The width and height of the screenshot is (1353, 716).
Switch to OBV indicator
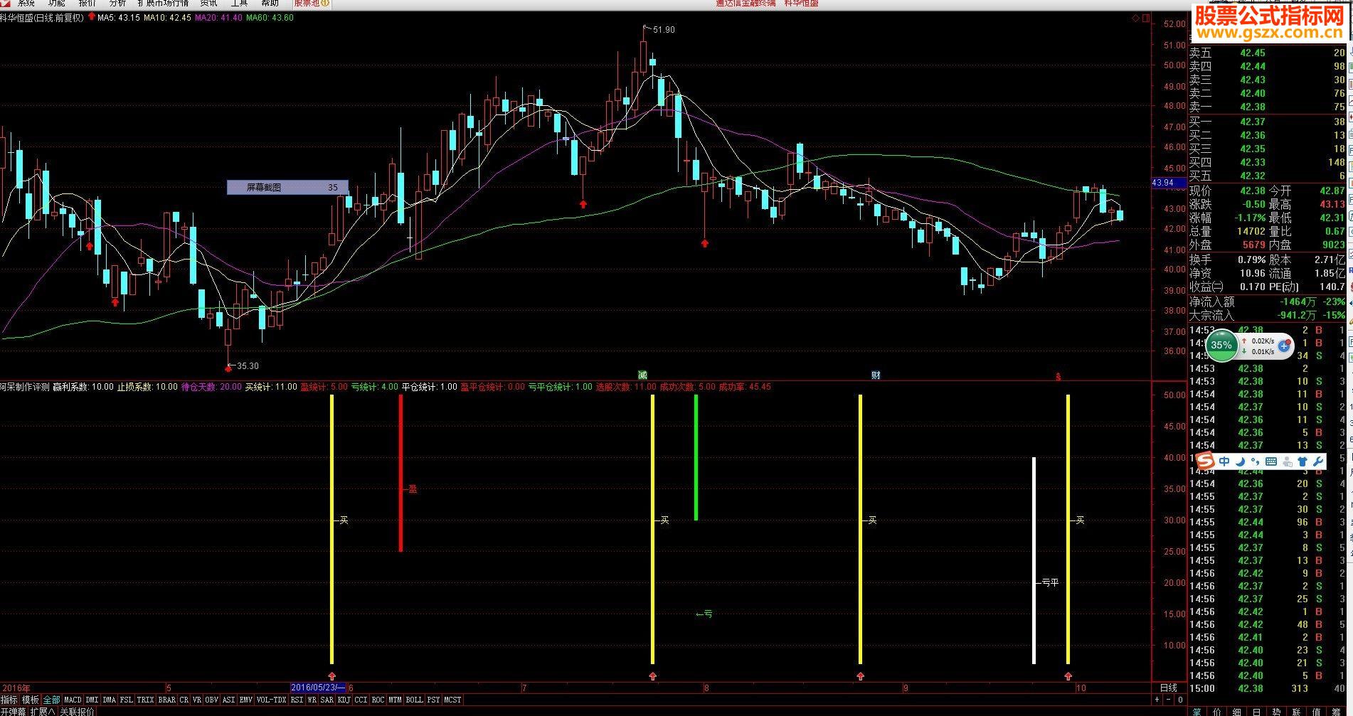(212, 700)
